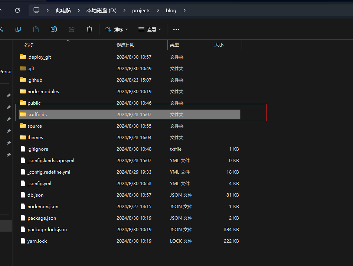Select the node_modules folder

pyautogui.click(x=43, y=92)
